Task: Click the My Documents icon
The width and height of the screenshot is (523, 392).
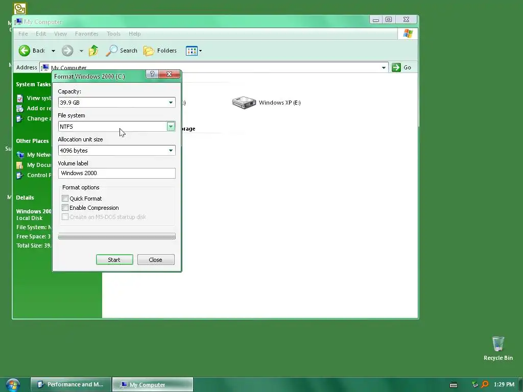Action: coord(20,165)
